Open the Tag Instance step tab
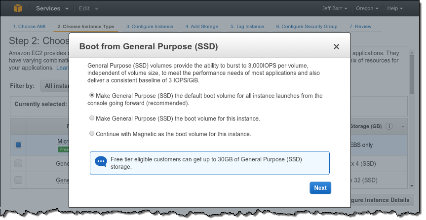 [x=247, y=26]
